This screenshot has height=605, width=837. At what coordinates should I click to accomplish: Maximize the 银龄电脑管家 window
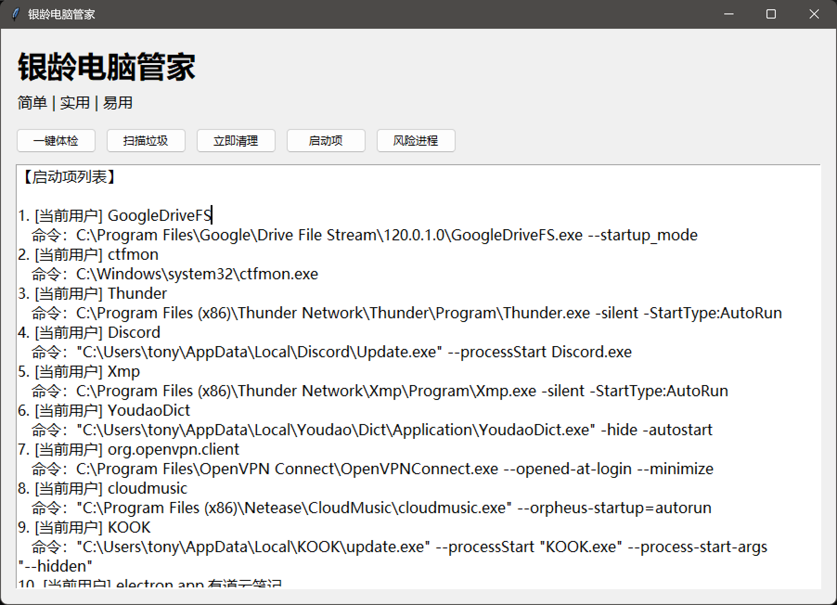click(x=771, y=14)
